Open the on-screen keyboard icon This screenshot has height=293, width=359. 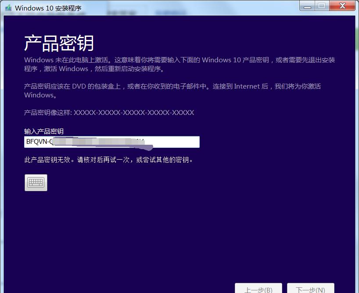tap(36, 182)
